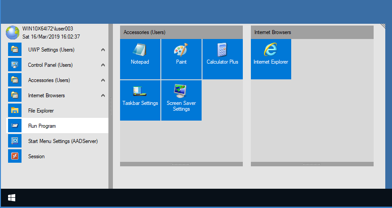Screen dimensions: 392x208
Task: Collapse the Accessories (Users) chevron
Action: (x=103, y=81)
